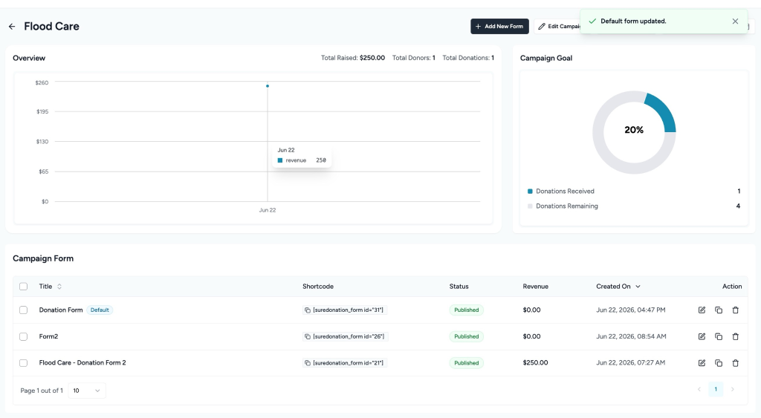Click the Edit Campaign button
Image resolution: width=761 pixels, height=418 pixels.
pyautogui.click(x=558, y=26)
